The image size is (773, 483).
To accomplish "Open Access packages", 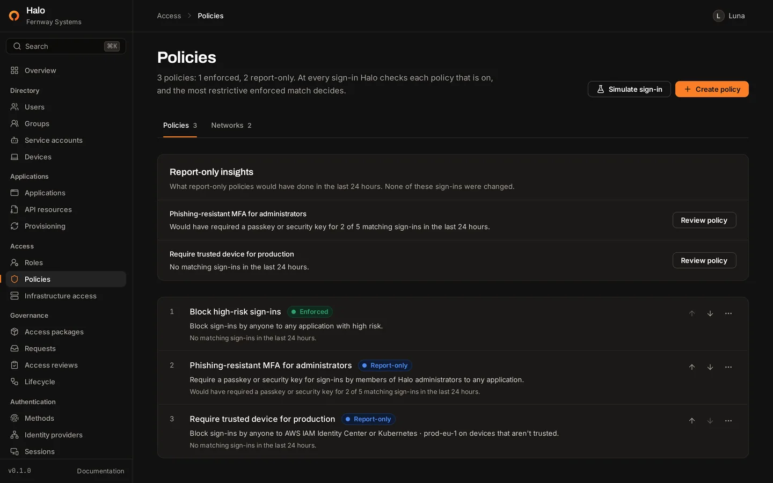I will point(66,332).
